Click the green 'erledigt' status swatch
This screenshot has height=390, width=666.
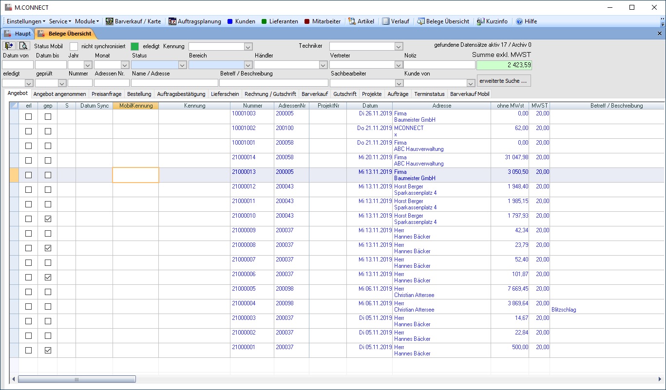(x=134, y=46)
